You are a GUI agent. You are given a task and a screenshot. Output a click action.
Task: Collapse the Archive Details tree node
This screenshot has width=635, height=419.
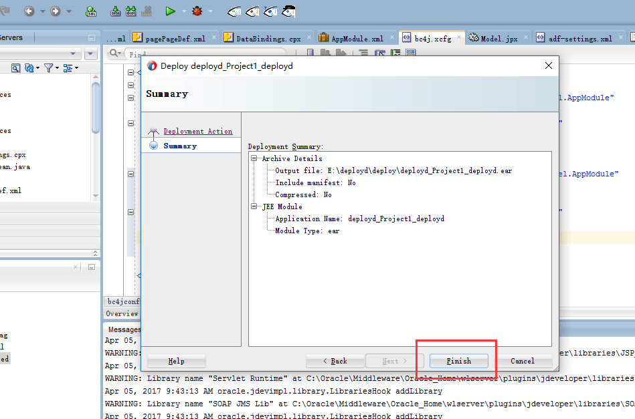click(254, 158)
